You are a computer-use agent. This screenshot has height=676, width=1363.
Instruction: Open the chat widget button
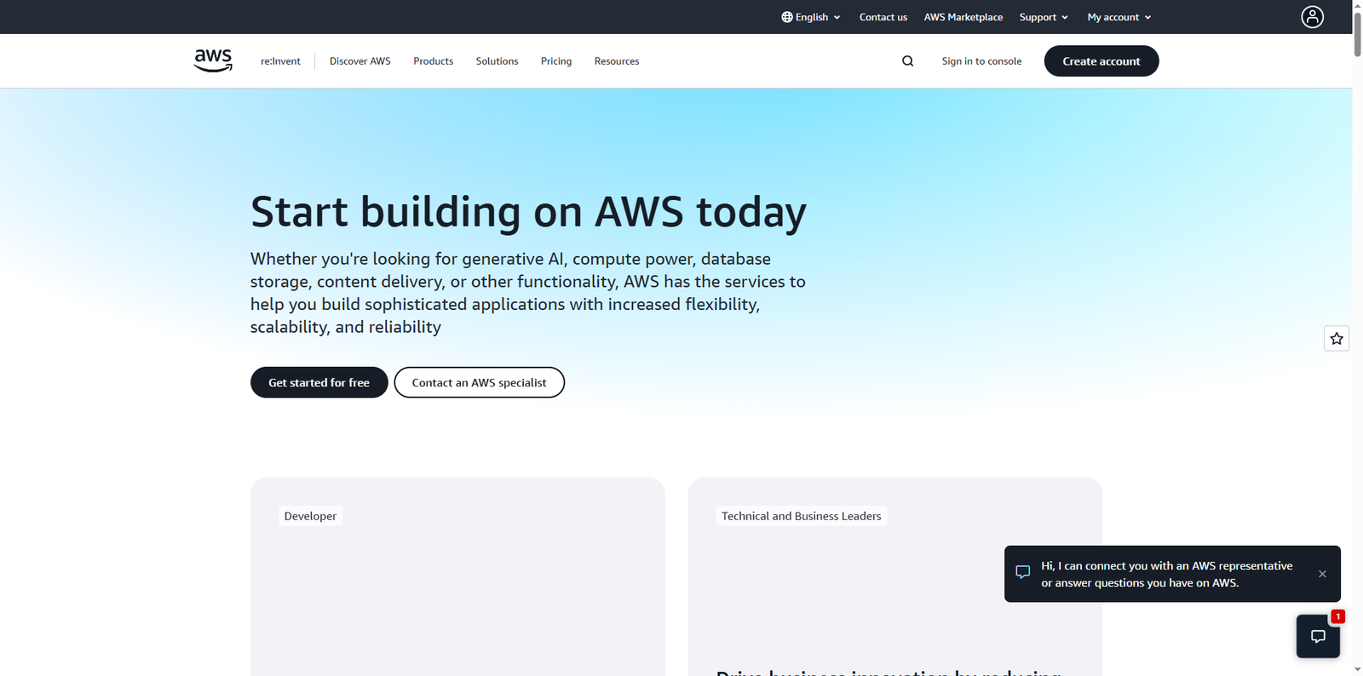(1318, 636)
